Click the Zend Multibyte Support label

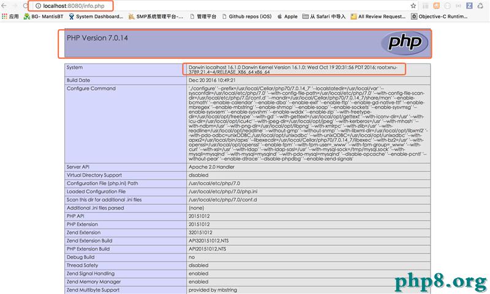click(x=93, y=290)
